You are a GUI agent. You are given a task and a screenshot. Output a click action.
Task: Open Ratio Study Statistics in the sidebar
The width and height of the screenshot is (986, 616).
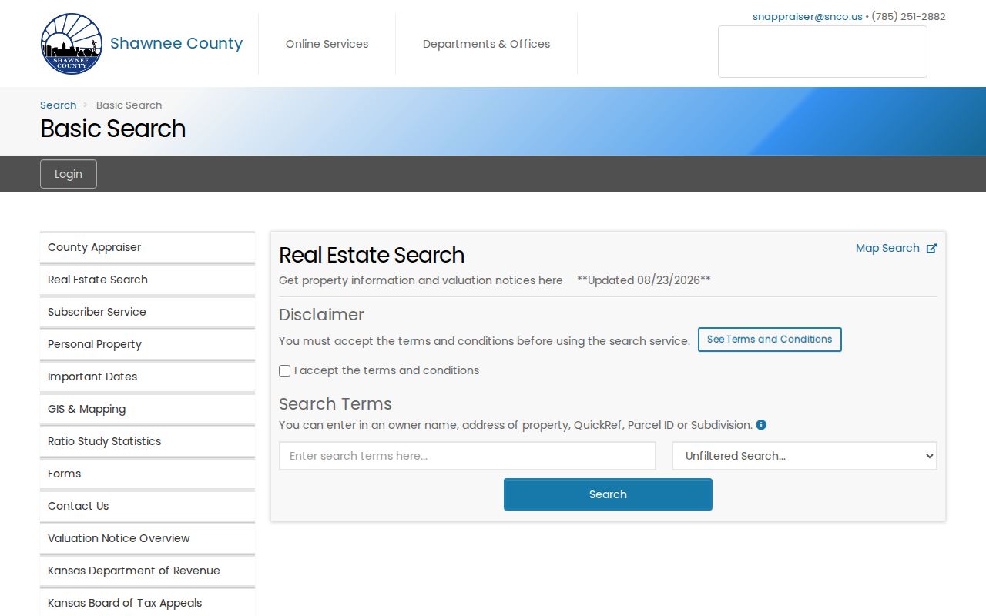(x=147, y=441)
